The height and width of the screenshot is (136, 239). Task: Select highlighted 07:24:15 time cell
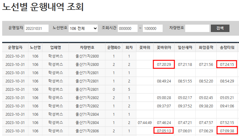coord(227,64)
